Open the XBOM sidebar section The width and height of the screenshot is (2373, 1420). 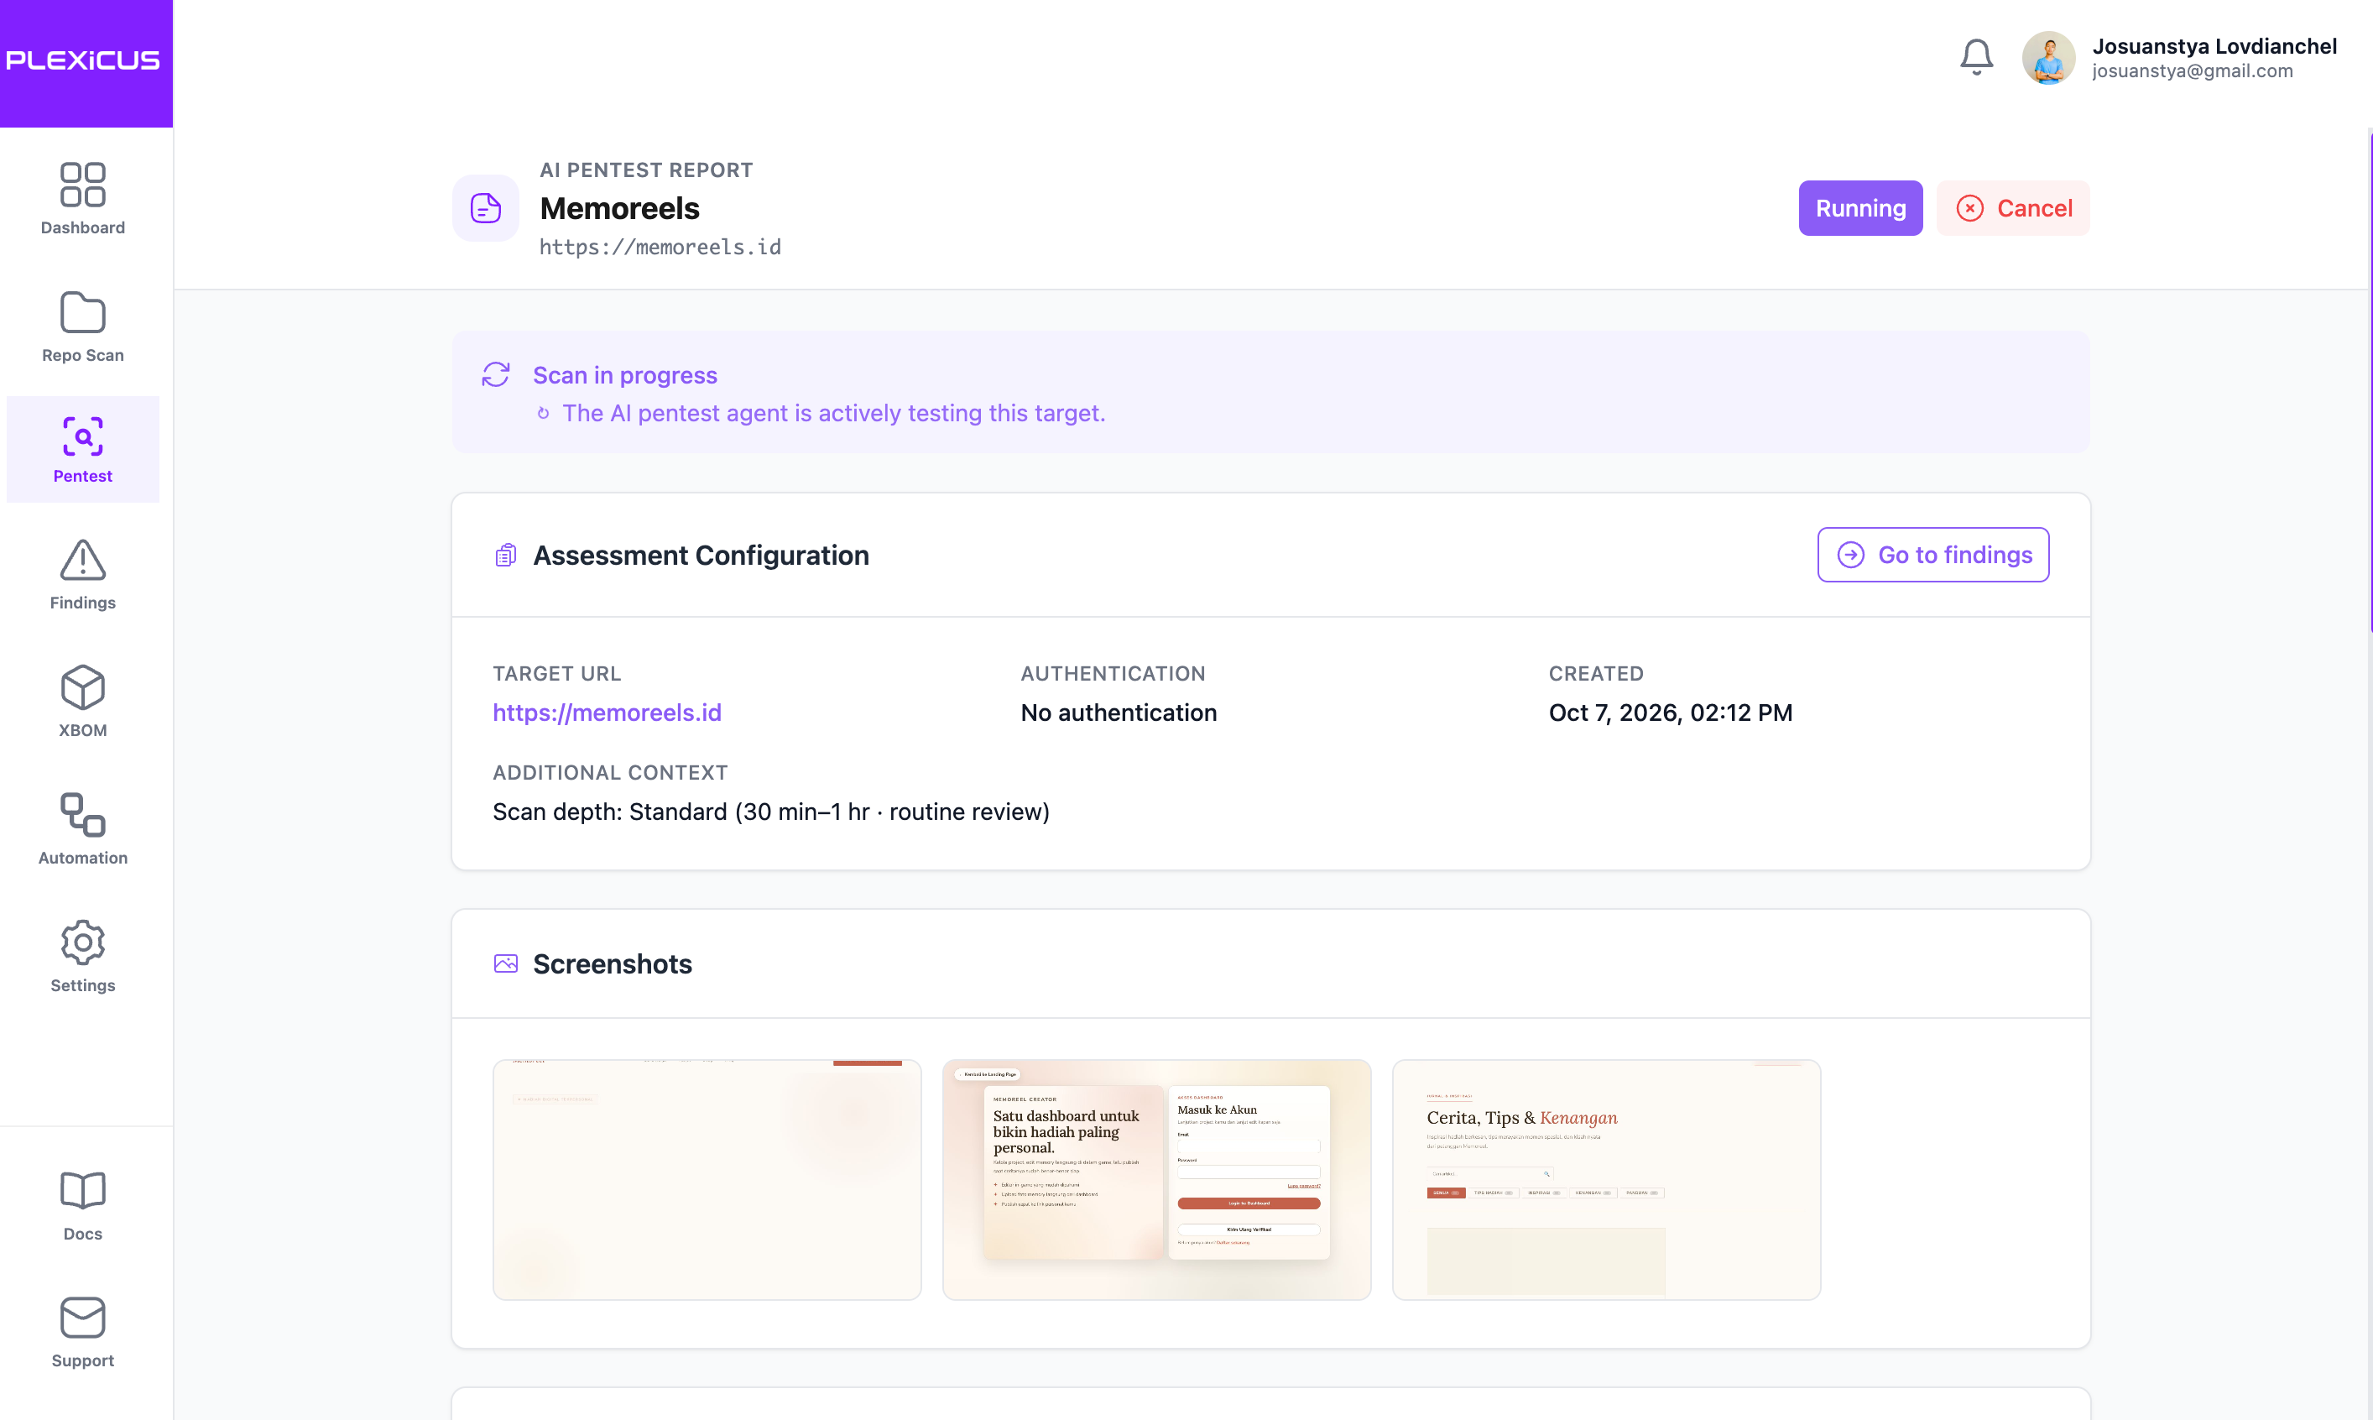pos(83,702)
